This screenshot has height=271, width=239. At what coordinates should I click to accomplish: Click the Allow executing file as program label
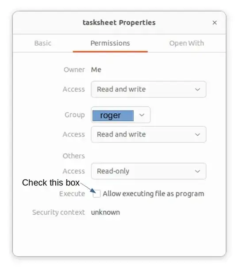point(153,194)
